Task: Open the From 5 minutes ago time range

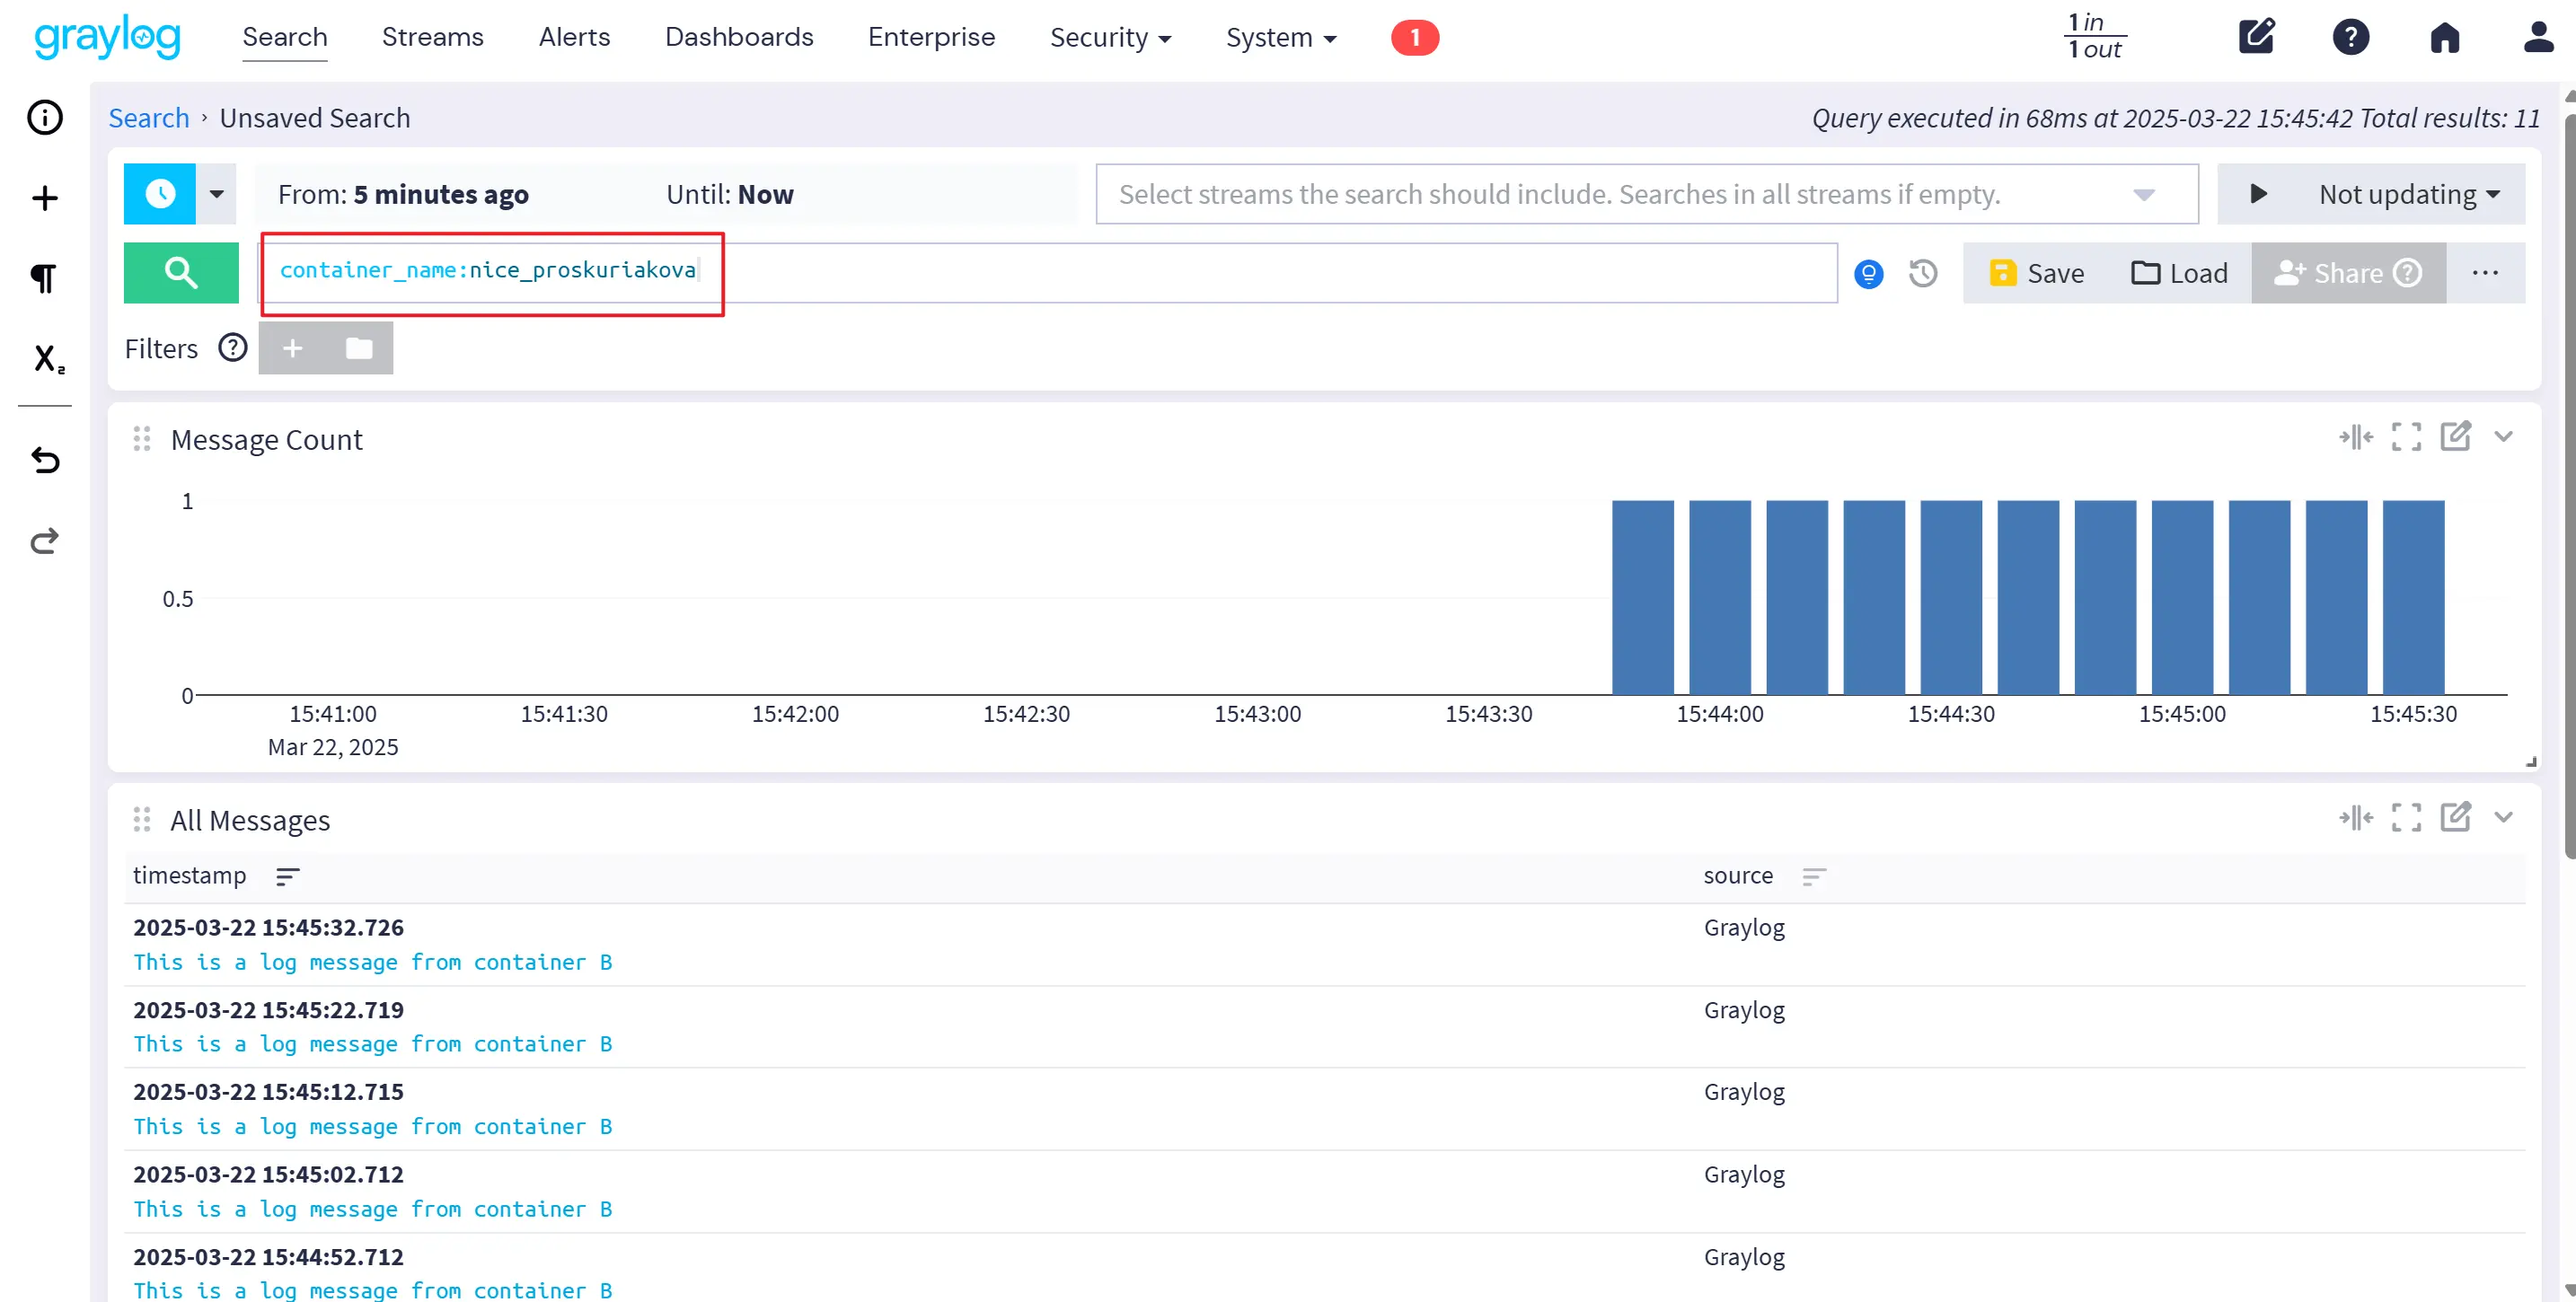Action: coord(403,194)
